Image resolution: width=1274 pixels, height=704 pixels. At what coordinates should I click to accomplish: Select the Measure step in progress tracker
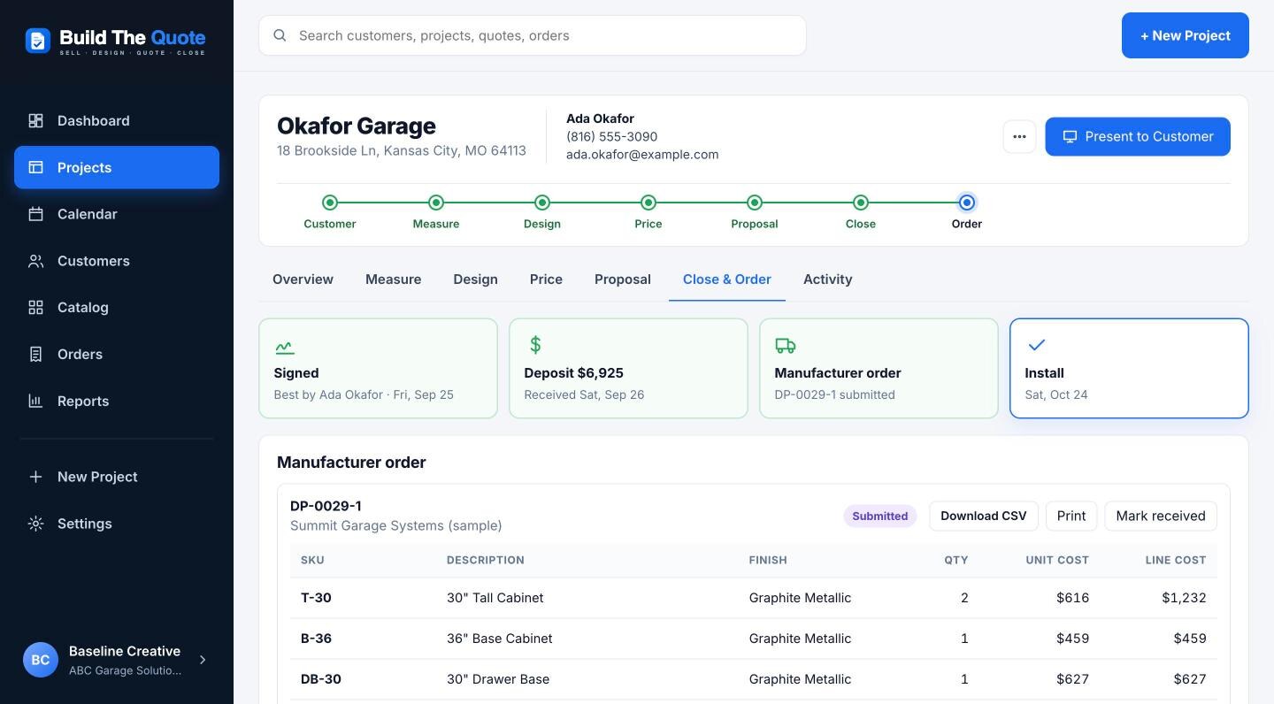point(436,212)
